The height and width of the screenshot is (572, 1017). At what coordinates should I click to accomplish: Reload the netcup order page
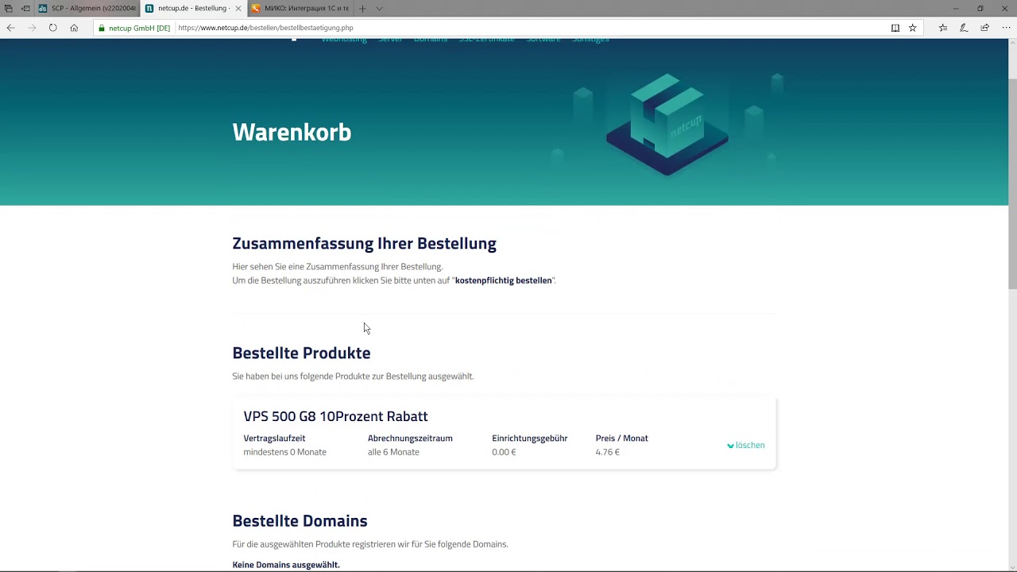pos(52,28)
